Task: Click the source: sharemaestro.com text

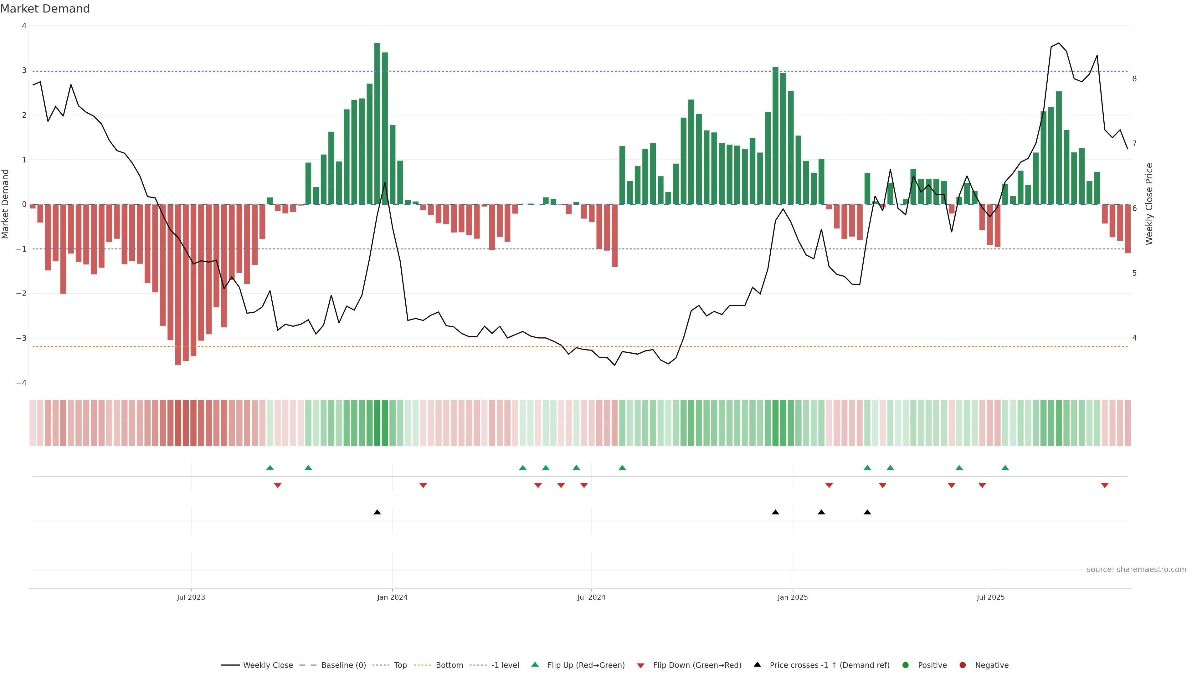Action: pos(1136,570)
